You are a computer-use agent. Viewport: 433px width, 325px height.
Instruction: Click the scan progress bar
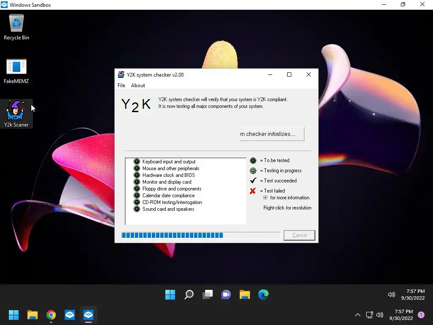point(201,235)
